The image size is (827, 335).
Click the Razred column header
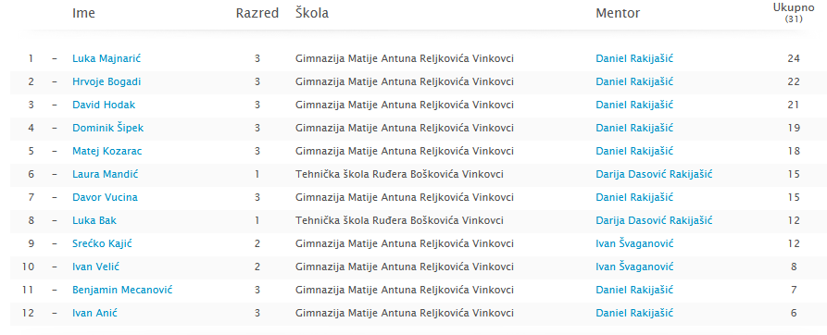click(257, 13)
